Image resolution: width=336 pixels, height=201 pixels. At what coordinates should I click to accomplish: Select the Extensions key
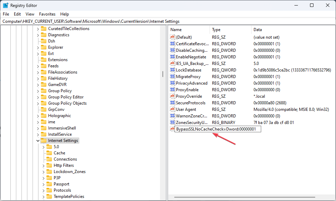(x=58, y=60)
